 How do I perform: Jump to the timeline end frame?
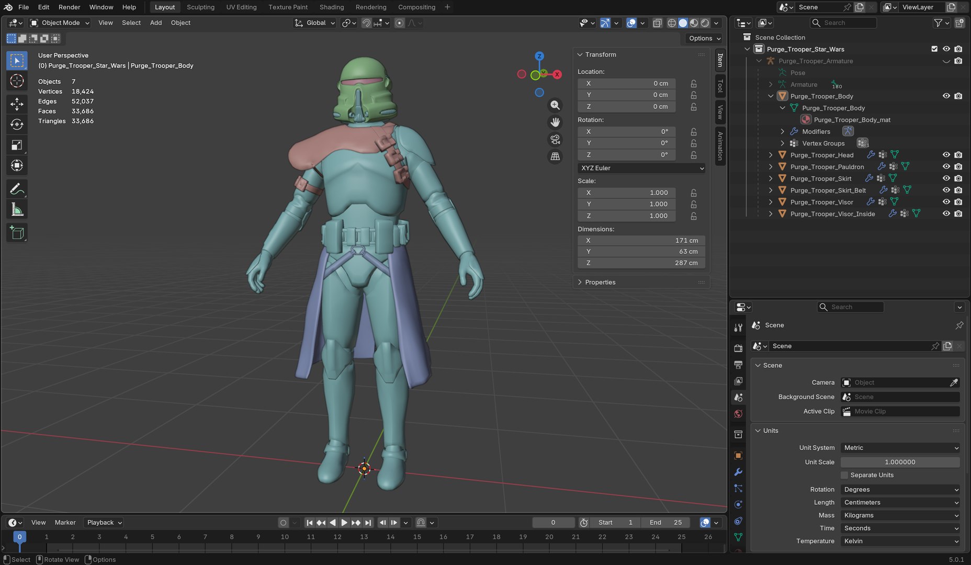[368, 523]
